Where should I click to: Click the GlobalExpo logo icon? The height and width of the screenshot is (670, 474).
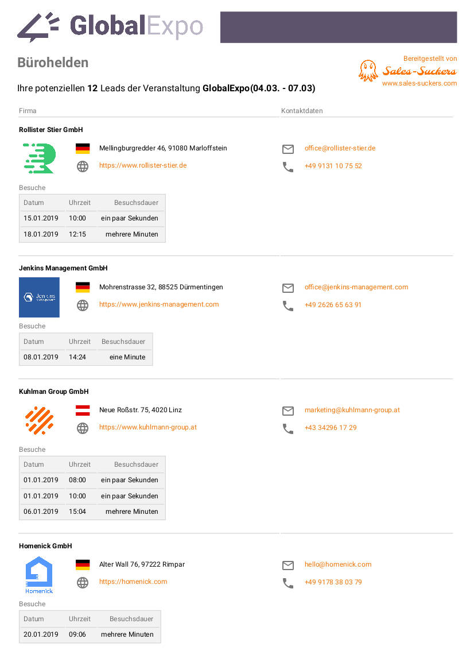[38, 27]
